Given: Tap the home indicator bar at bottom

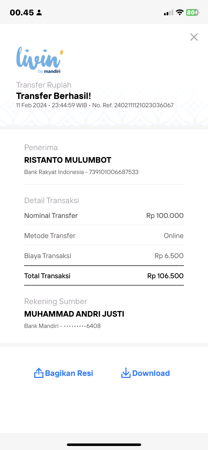Looking at the screenshot, I should (104, 444).
